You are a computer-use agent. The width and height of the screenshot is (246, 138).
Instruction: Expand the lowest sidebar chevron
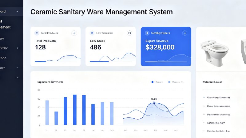(18, 78)
